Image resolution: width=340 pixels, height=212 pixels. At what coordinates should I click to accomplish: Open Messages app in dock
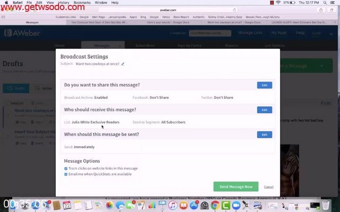click(120, 205)
